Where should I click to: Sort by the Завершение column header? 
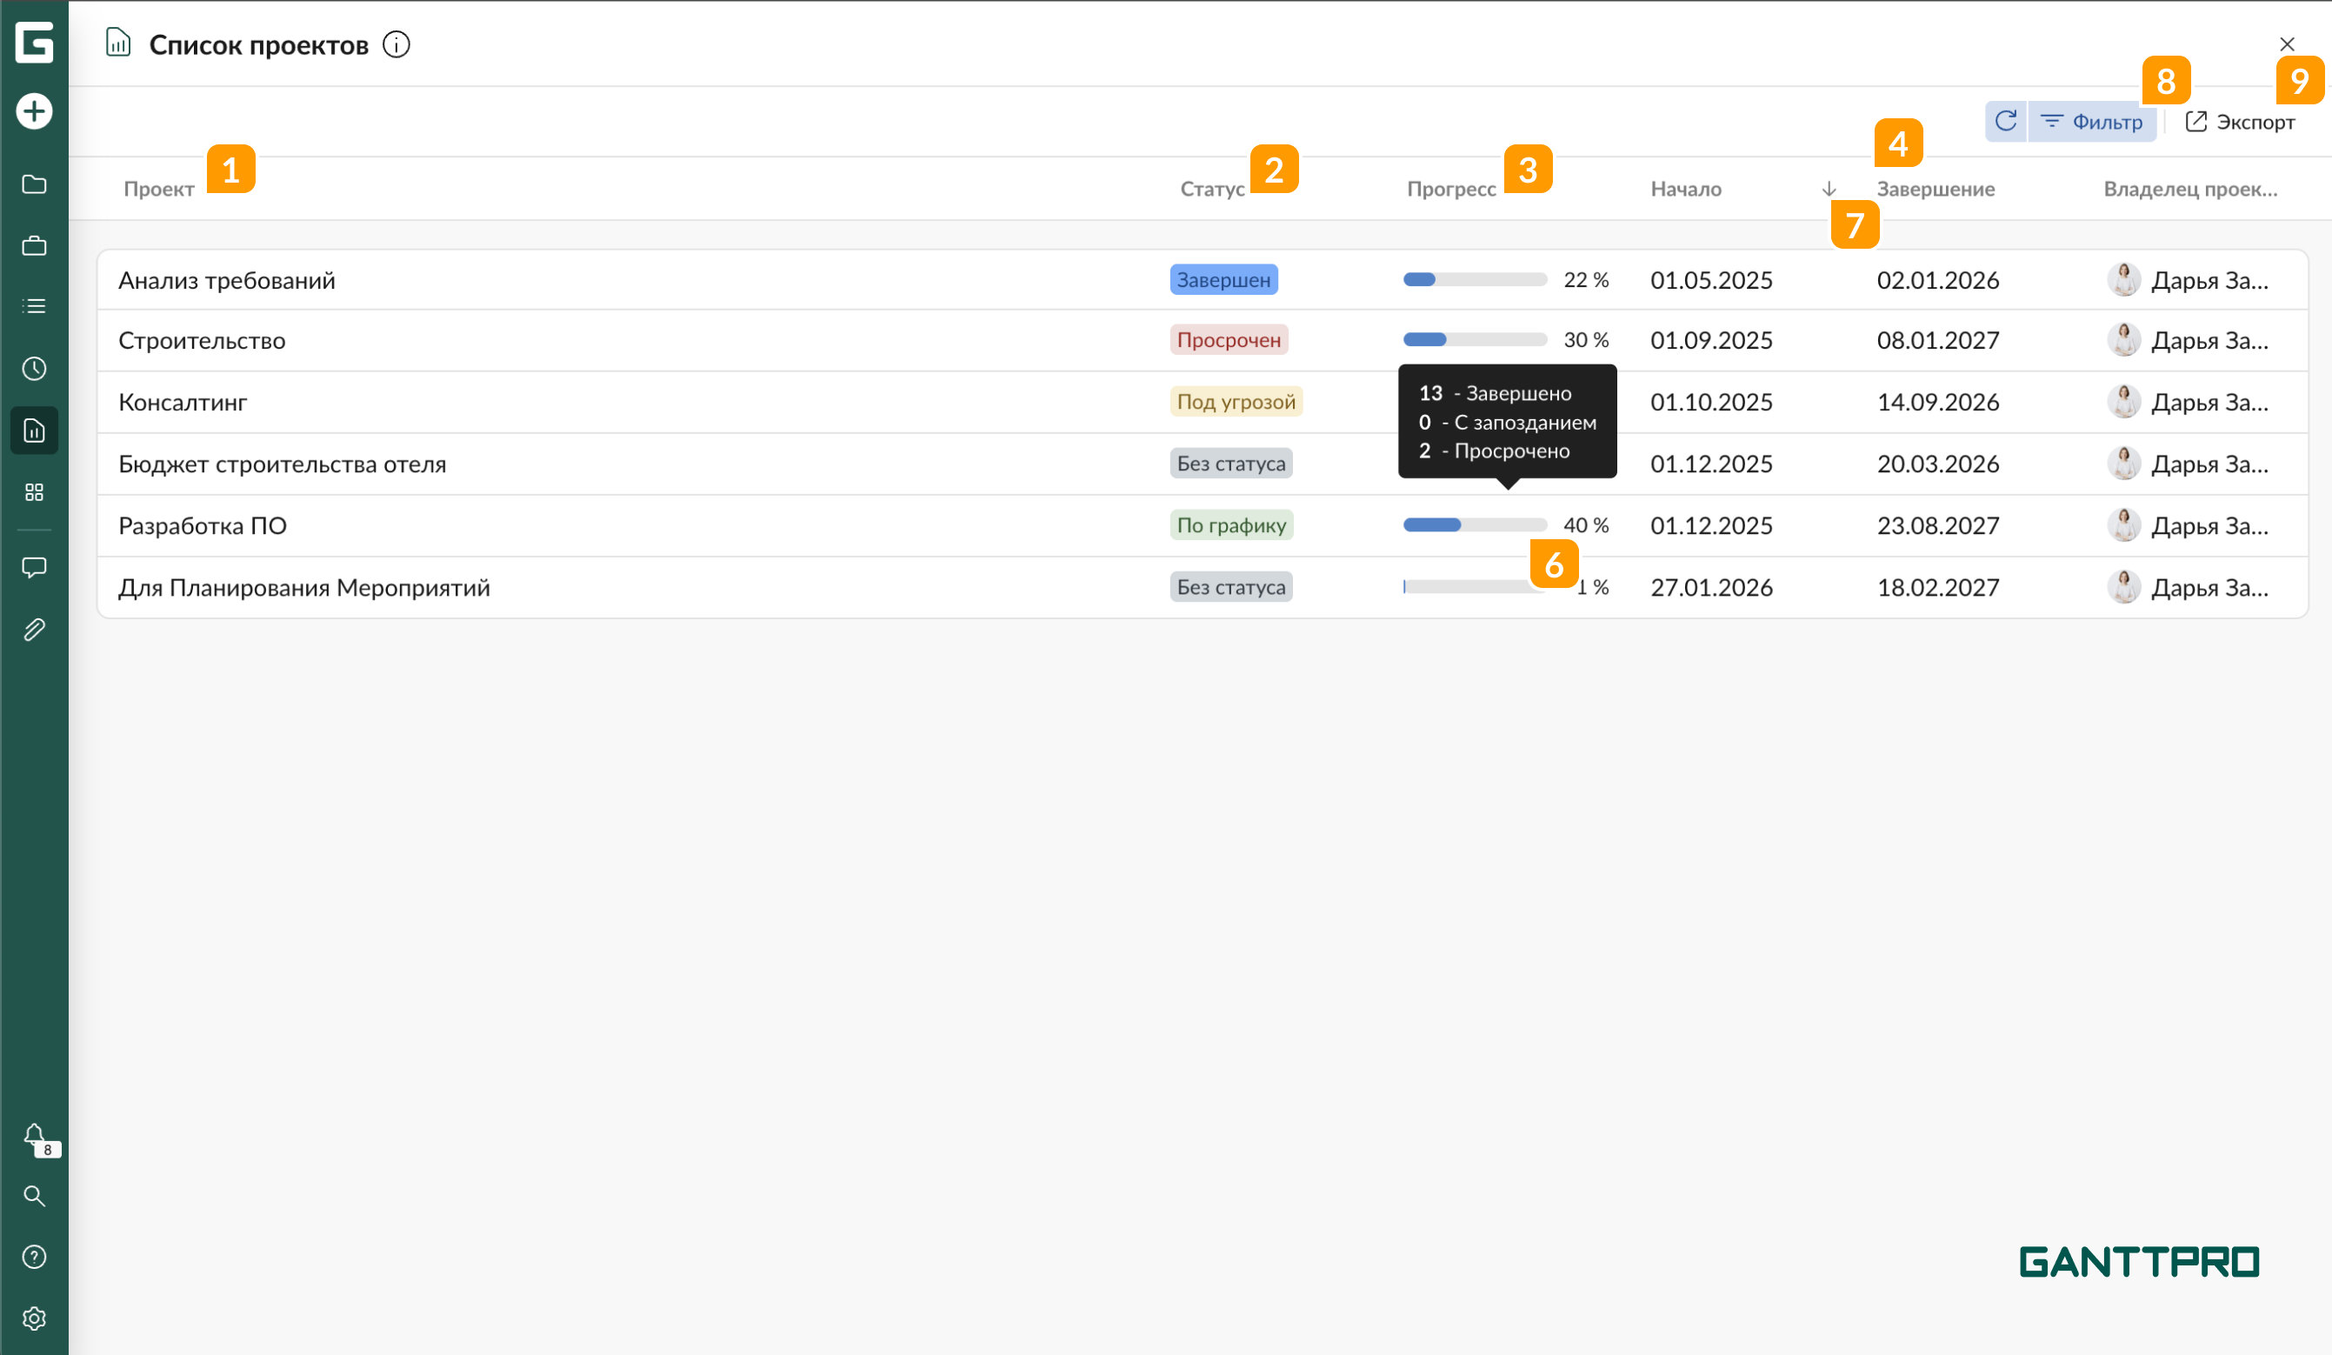tap(1935, 189)
